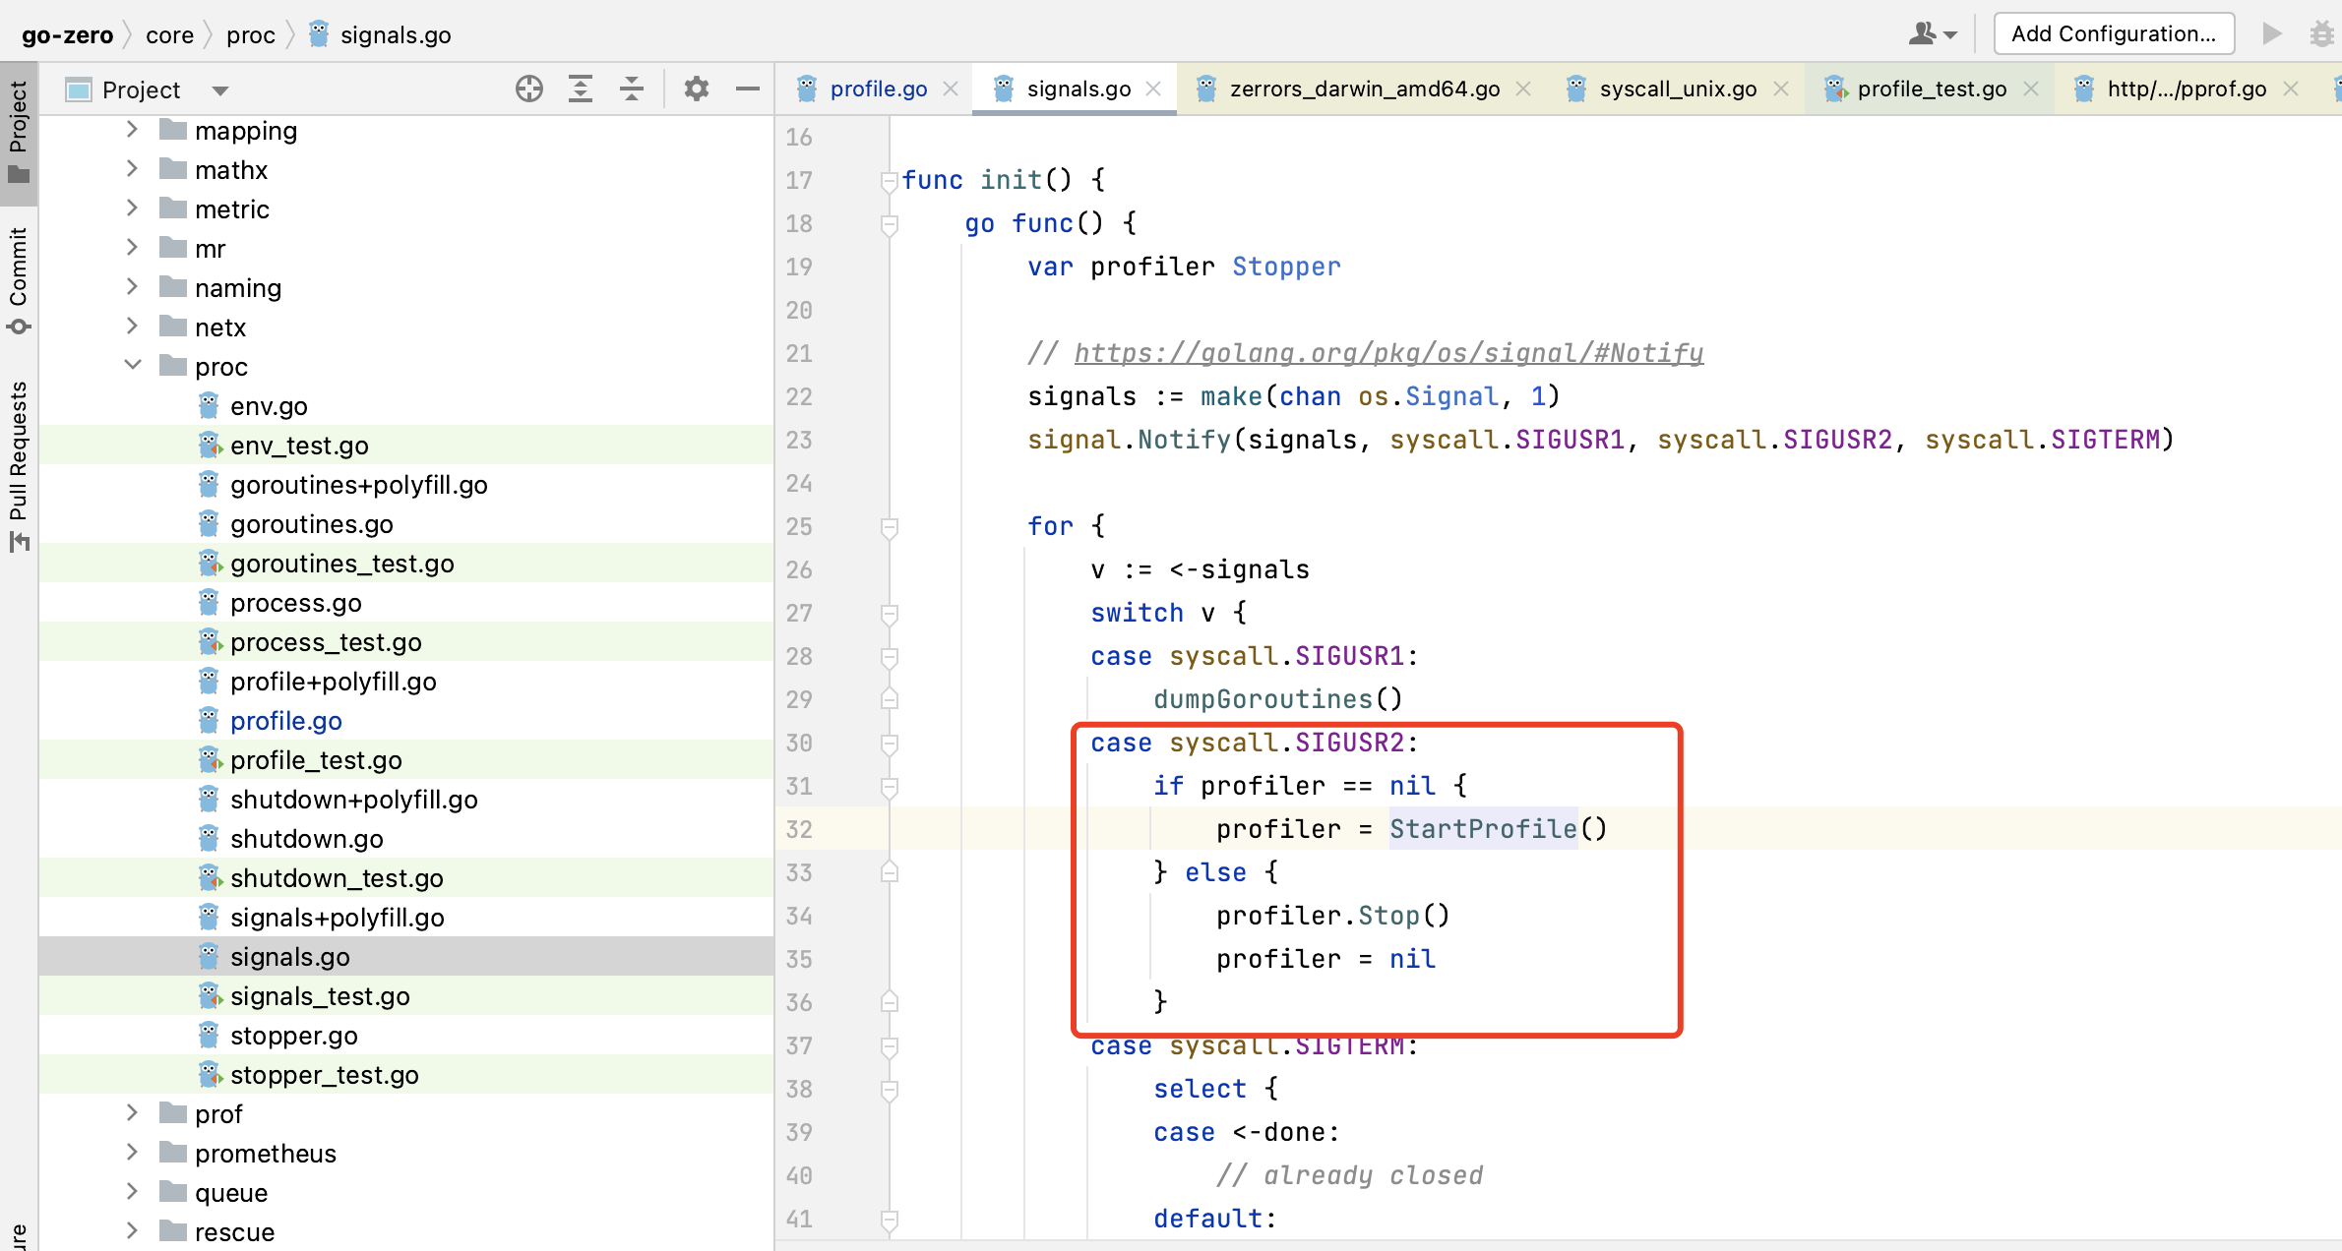Click the signals.go breadcrumb
2342x1251 pixels.
[380, 35]
